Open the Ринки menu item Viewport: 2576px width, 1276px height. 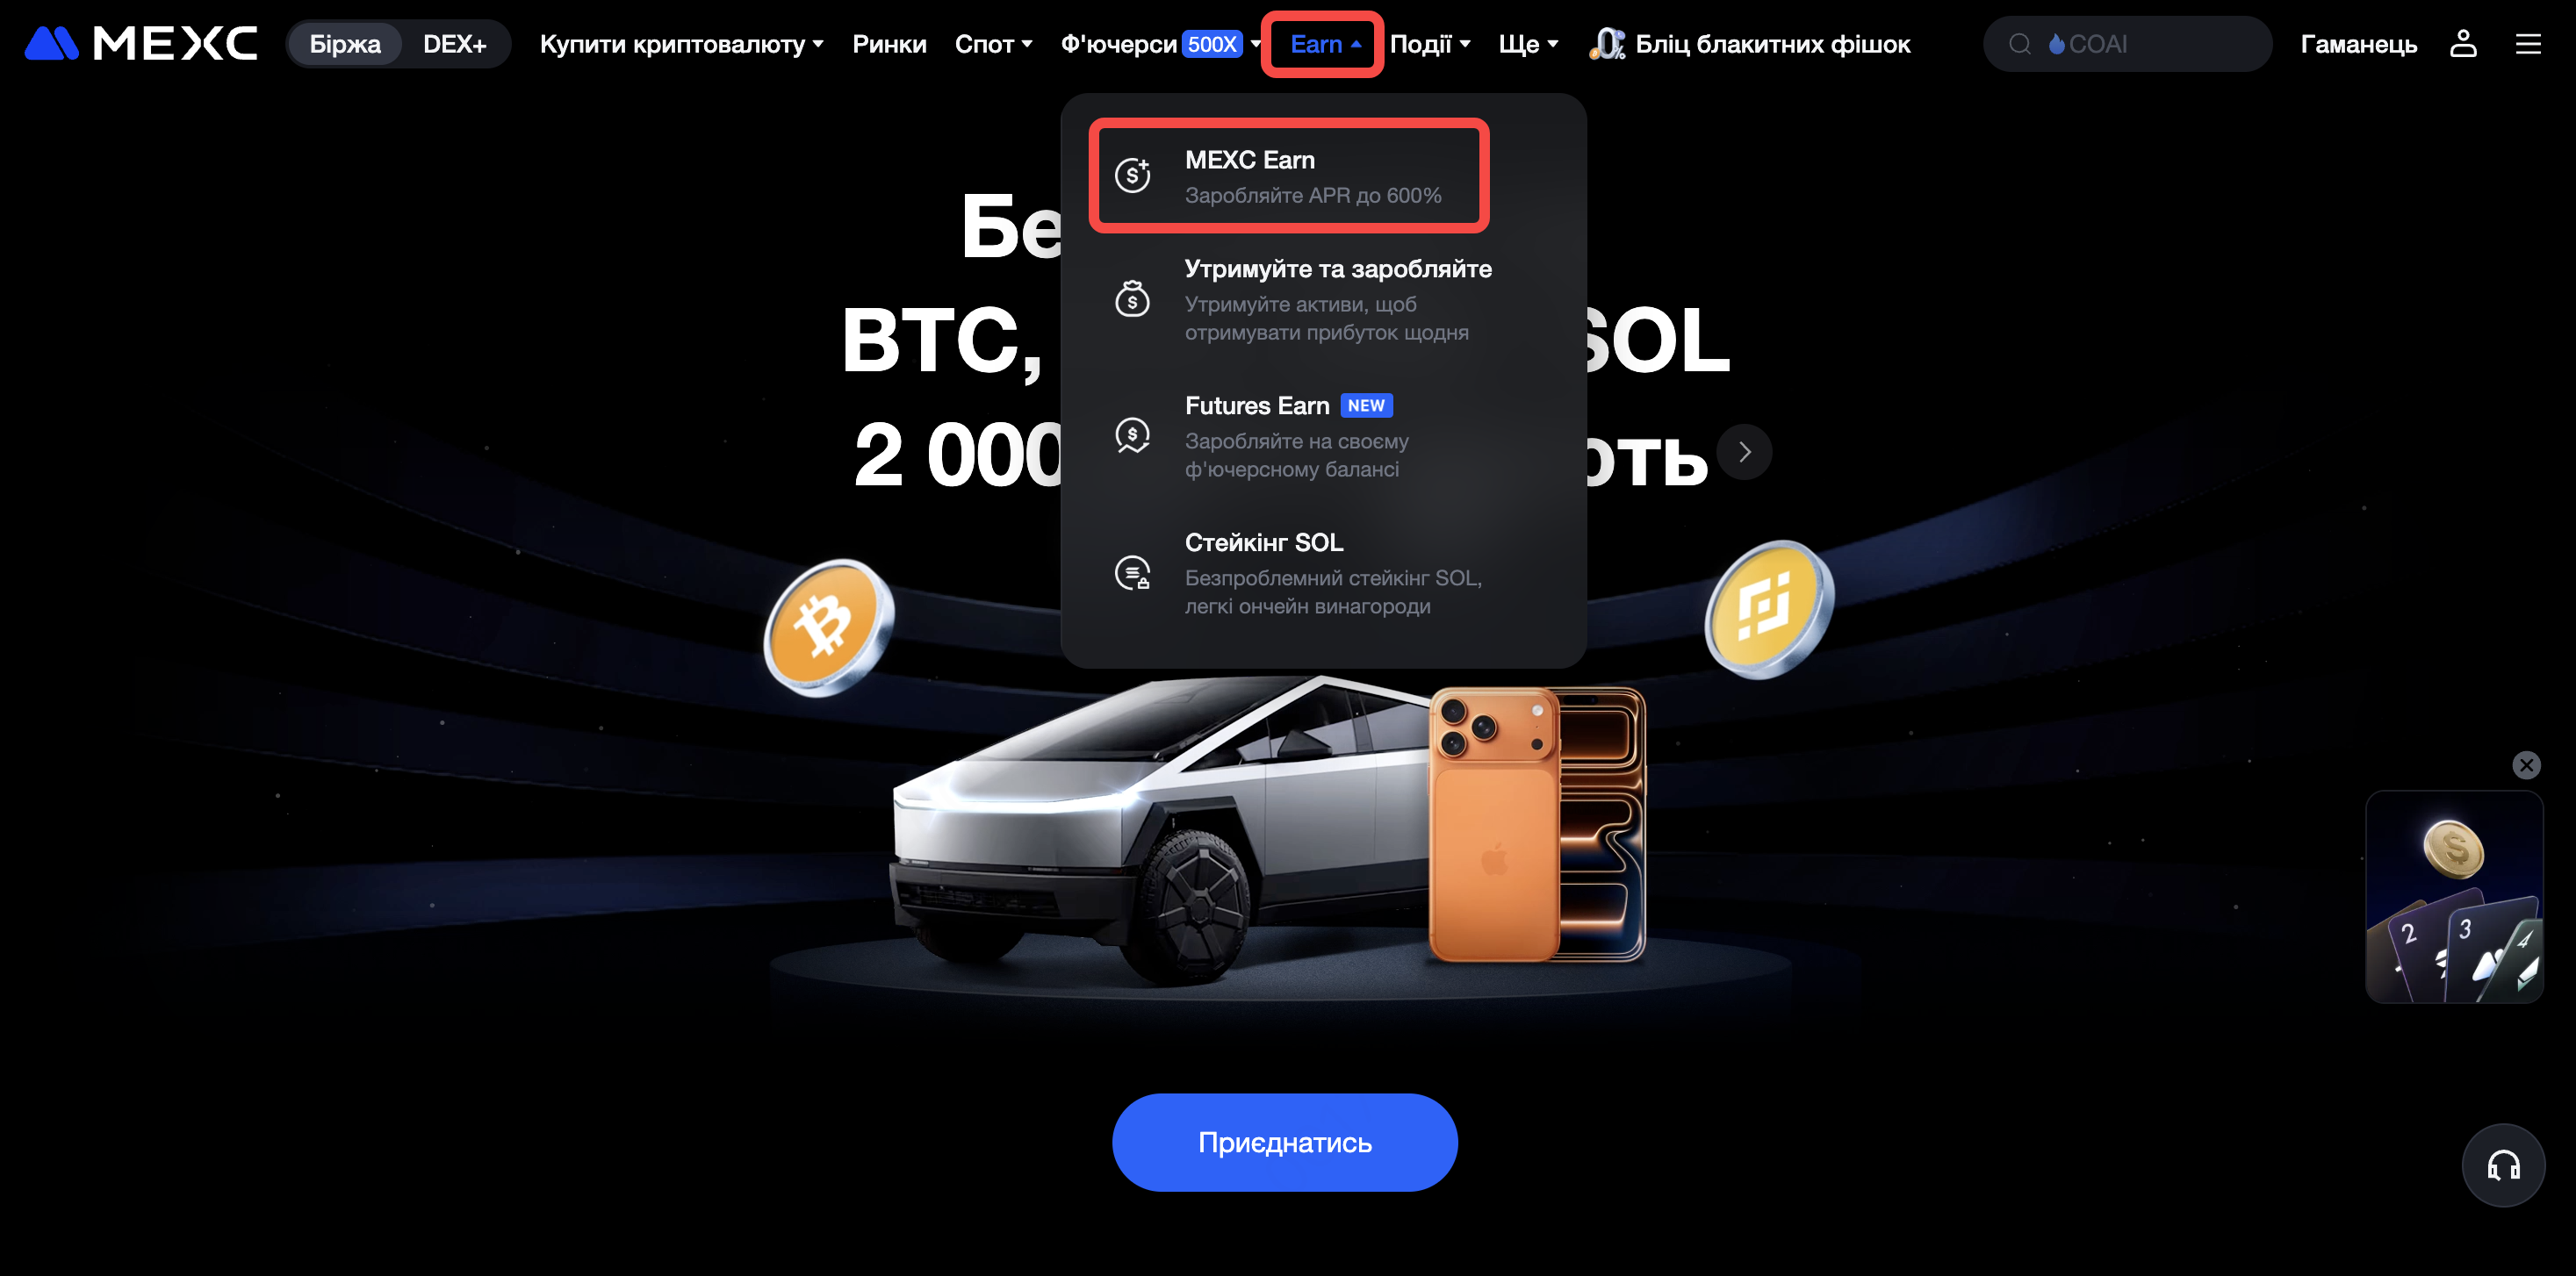pyautogui.click(x=889, y=44)
